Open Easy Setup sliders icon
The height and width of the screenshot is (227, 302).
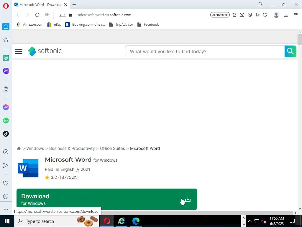(x=296, y=15)
